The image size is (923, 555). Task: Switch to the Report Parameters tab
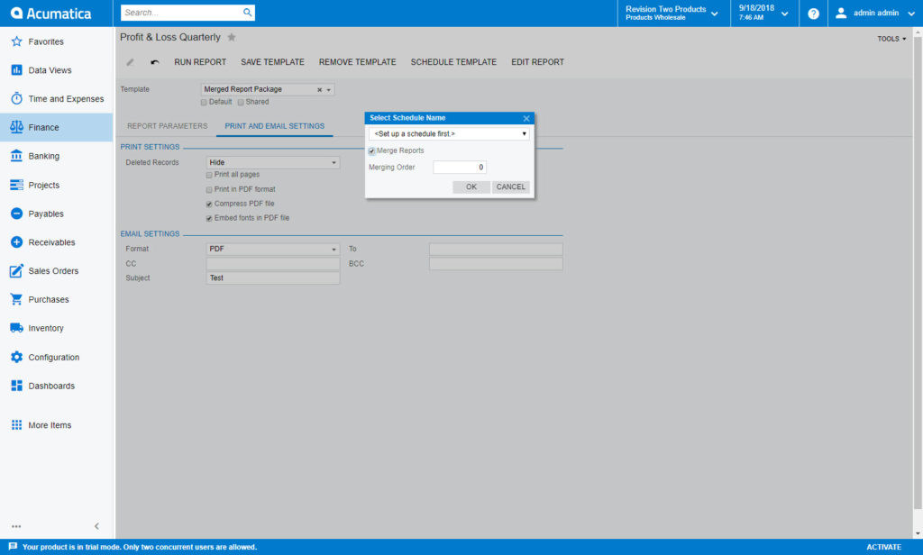pyautogui.click(x=166, y=126)
